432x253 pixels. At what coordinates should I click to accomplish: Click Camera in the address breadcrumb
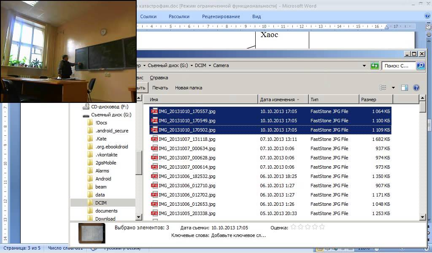click(221, 65)
